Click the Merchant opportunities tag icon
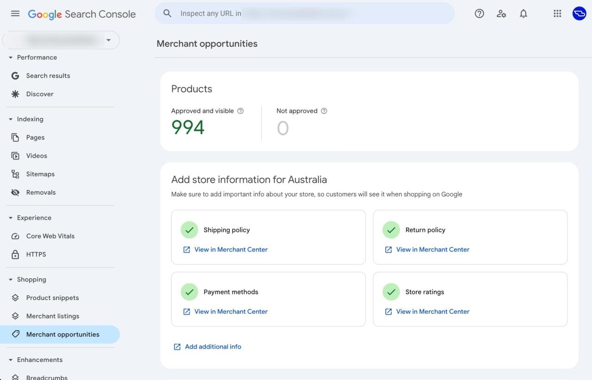The height and width of the screenshot is (380, 592). click(x=15, y=334)
